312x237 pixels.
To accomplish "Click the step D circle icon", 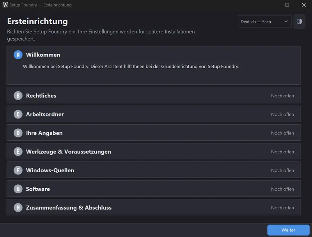I will (x=18, y=133).
